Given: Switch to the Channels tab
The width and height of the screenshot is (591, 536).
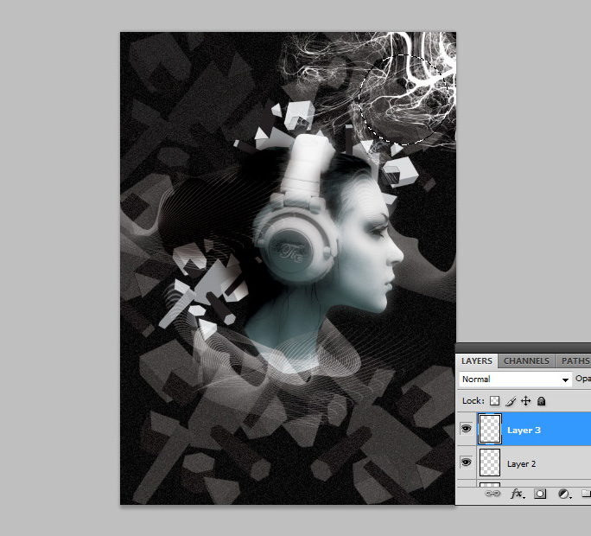Looking at the screenshot, I should point(526,361).
